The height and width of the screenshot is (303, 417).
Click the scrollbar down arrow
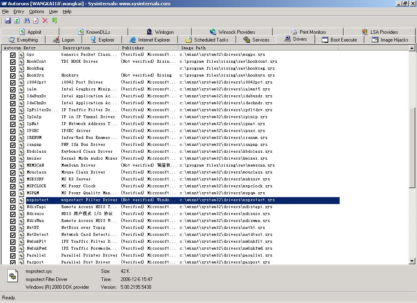click(x=412, y=261)
